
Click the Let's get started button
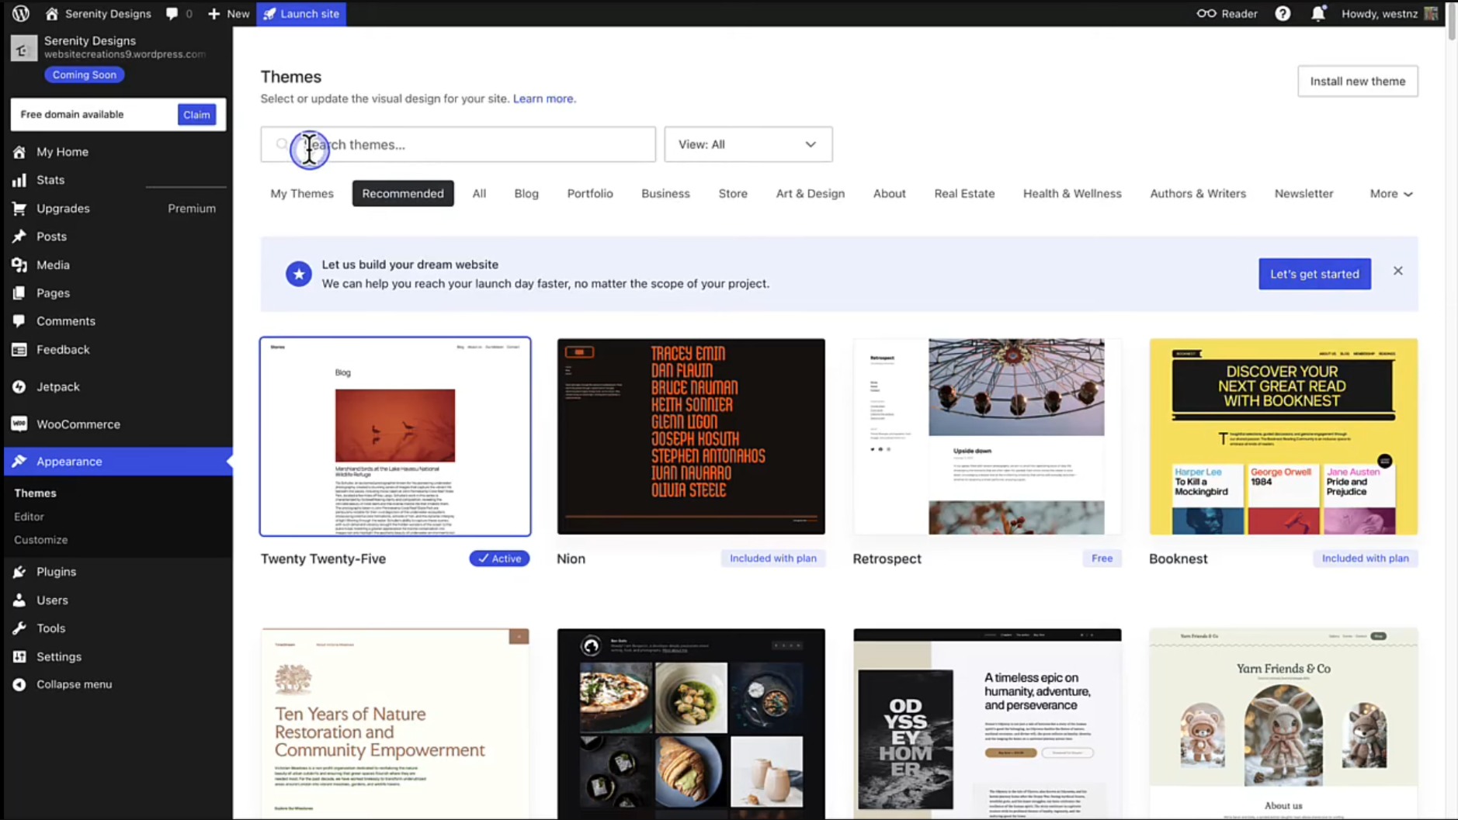pyautogui.click(x=1314, y=274)
